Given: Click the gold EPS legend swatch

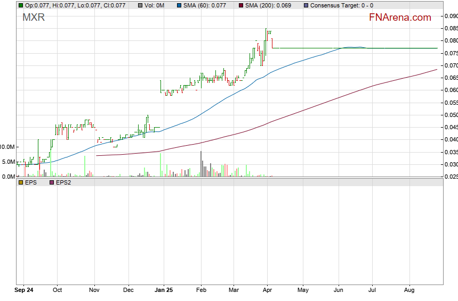Looking at the screenshot, I should (x=20, y=182).
